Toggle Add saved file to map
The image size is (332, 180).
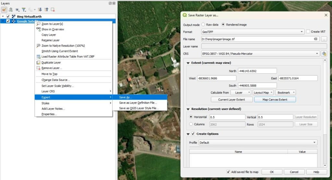[x=229, y=172]
